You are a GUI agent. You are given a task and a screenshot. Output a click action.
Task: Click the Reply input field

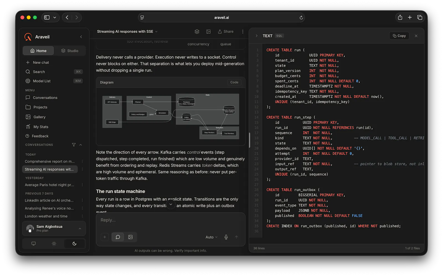pos(171,220)
